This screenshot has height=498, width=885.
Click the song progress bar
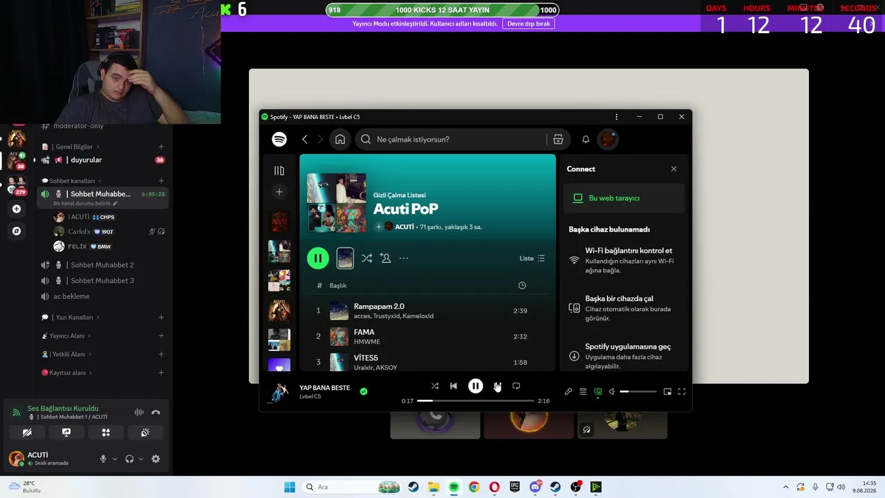click(x=476, y=400)
